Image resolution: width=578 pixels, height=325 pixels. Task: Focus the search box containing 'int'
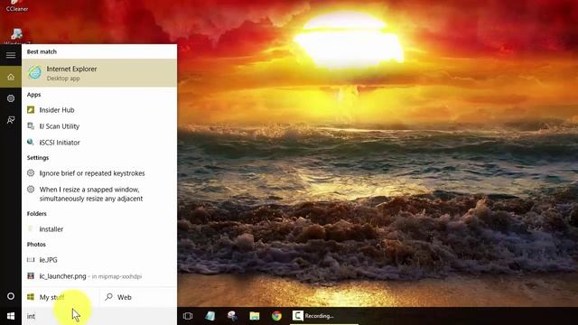99,316
